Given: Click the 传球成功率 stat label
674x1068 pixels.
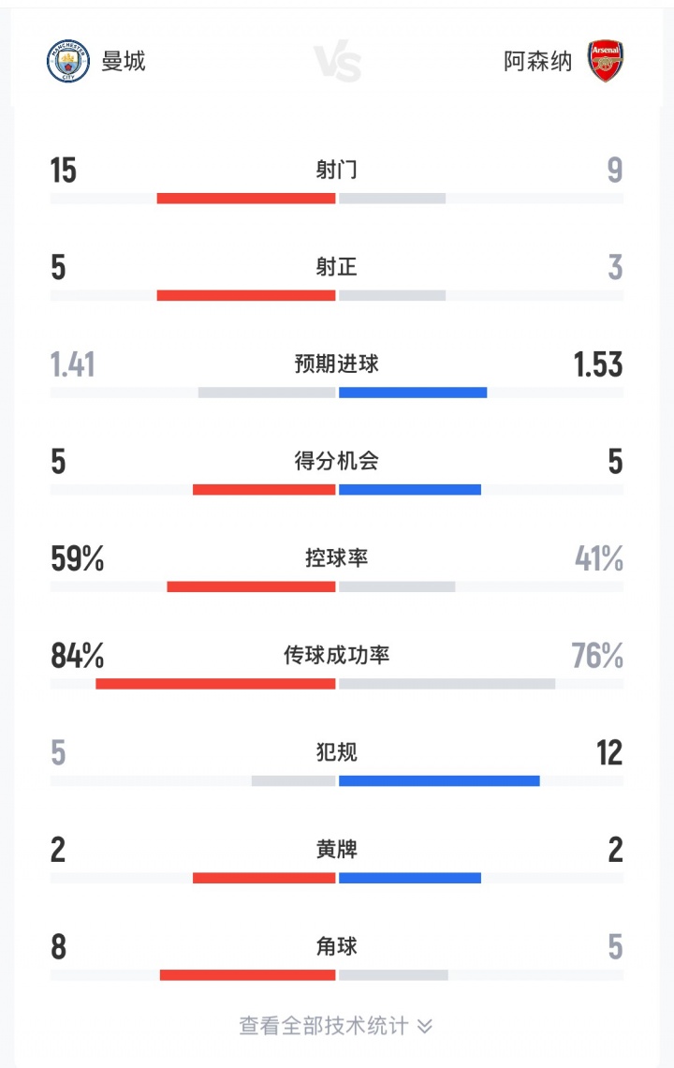Looking at the screenshot, I should [337, 656].
